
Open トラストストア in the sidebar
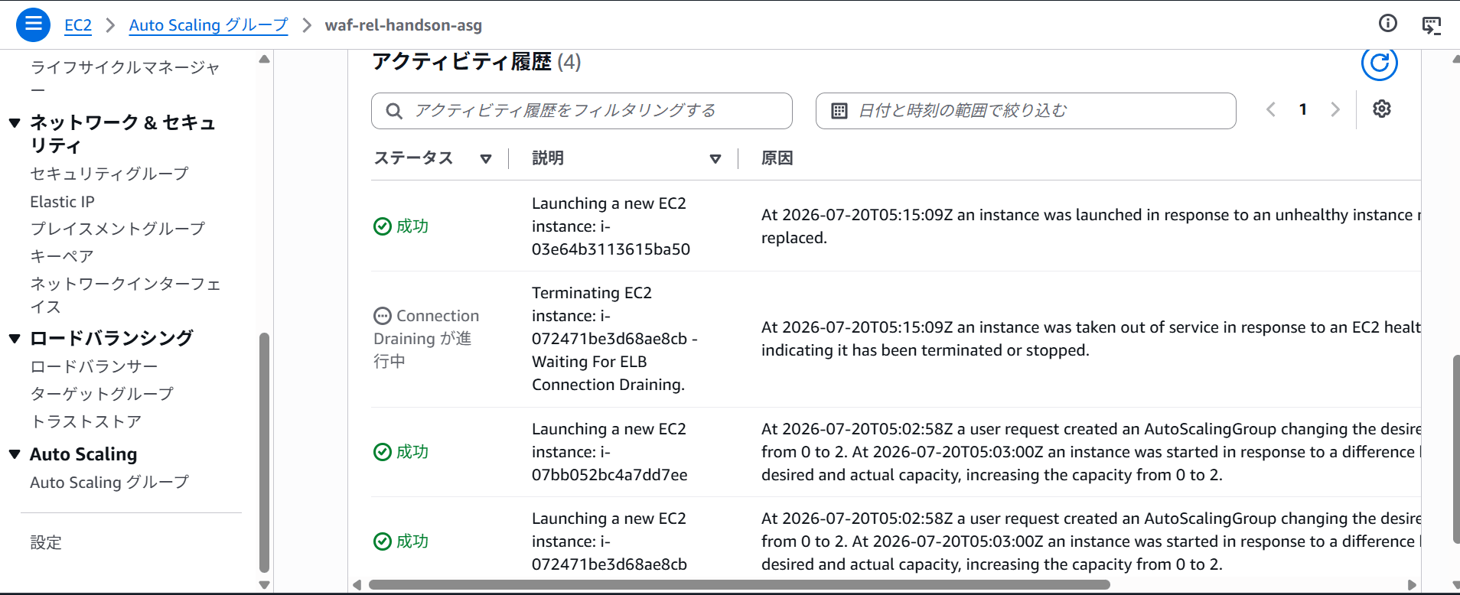[x=86, y=421]
